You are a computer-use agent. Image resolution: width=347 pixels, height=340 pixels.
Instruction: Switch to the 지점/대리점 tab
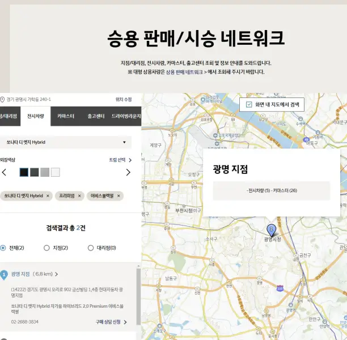tap(9, 116)
